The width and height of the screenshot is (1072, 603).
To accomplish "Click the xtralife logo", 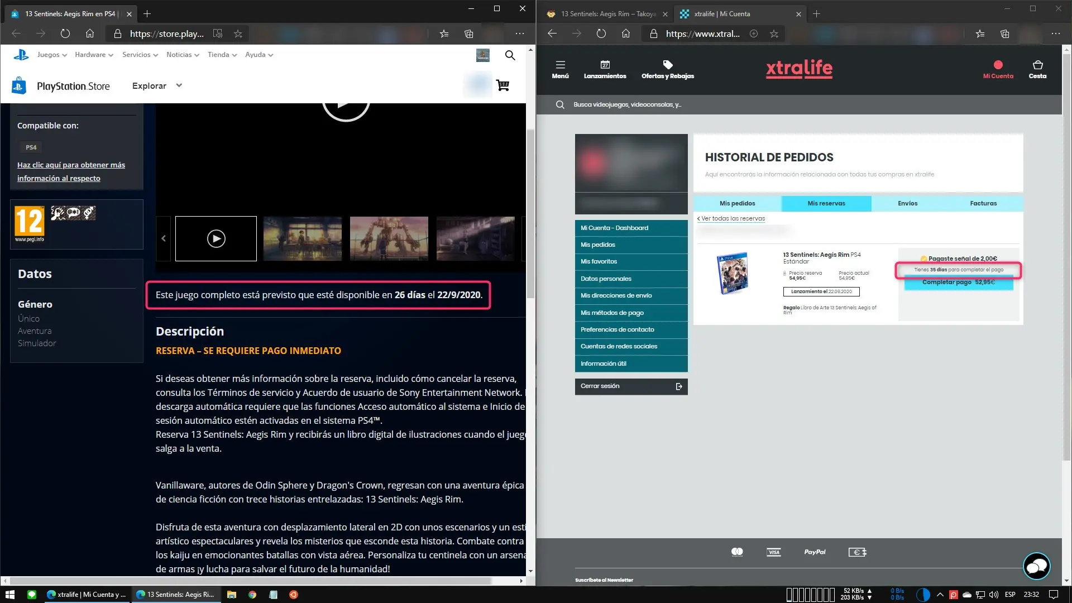I will click(x=799, y=69).
